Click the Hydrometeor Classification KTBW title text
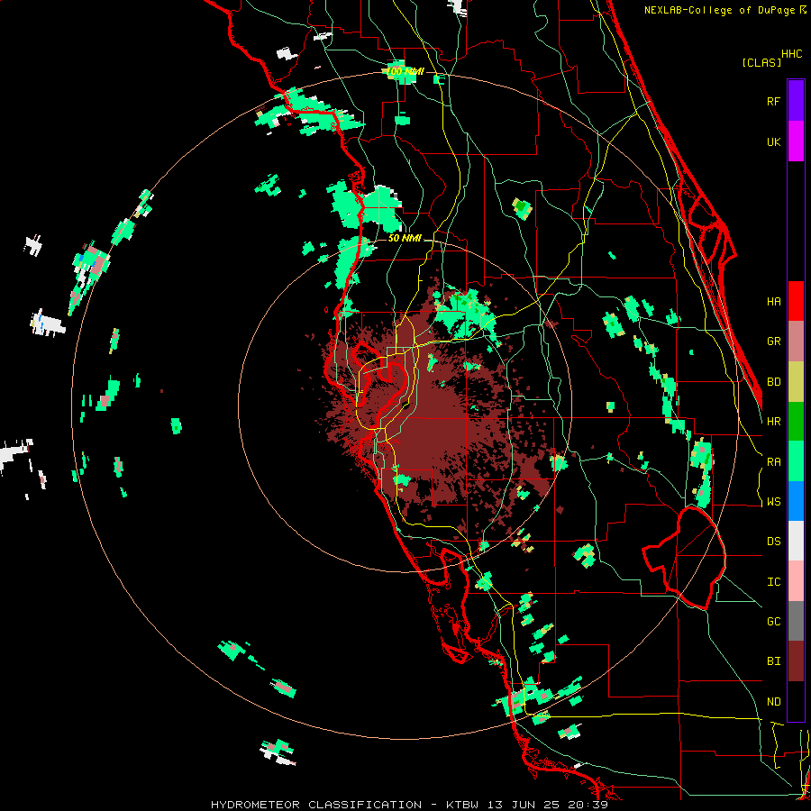This screenshot has height=811, width=811. point(409,805)
